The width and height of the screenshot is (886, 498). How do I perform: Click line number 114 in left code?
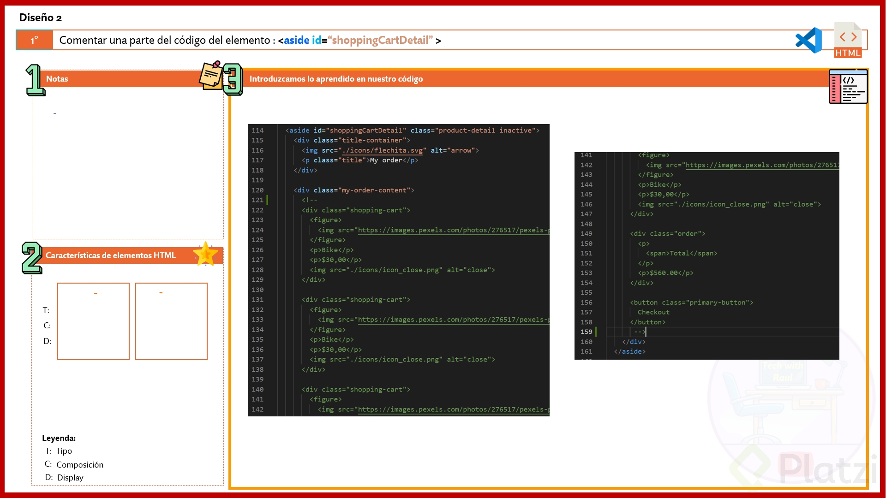click(257, 130)
